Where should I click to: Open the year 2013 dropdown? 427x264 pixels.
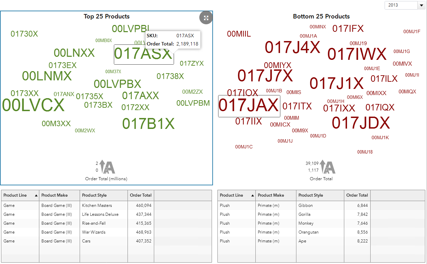coord(421,5)
